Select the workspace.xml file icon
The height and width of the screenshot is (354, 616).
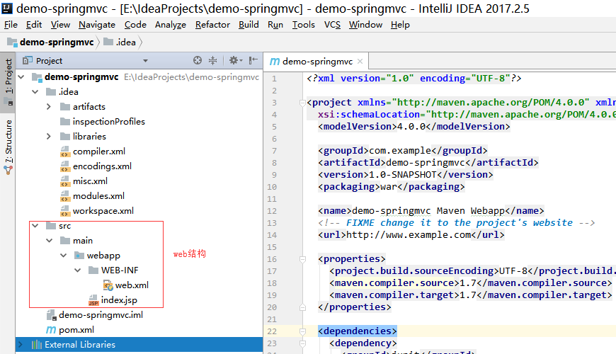point(65,211)
